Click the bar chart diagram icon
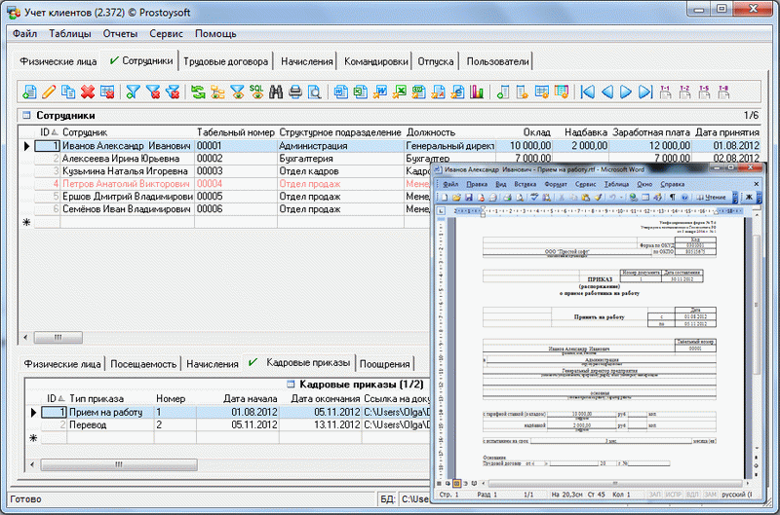The width and height of the screenshot is (780, 515). point(477,92)
